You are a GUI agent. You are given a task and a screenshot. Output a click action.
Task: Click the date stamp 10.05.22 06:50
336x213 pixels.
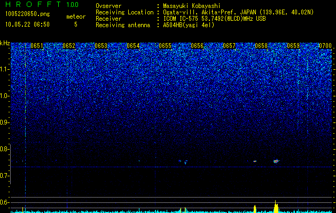point(27,24)
